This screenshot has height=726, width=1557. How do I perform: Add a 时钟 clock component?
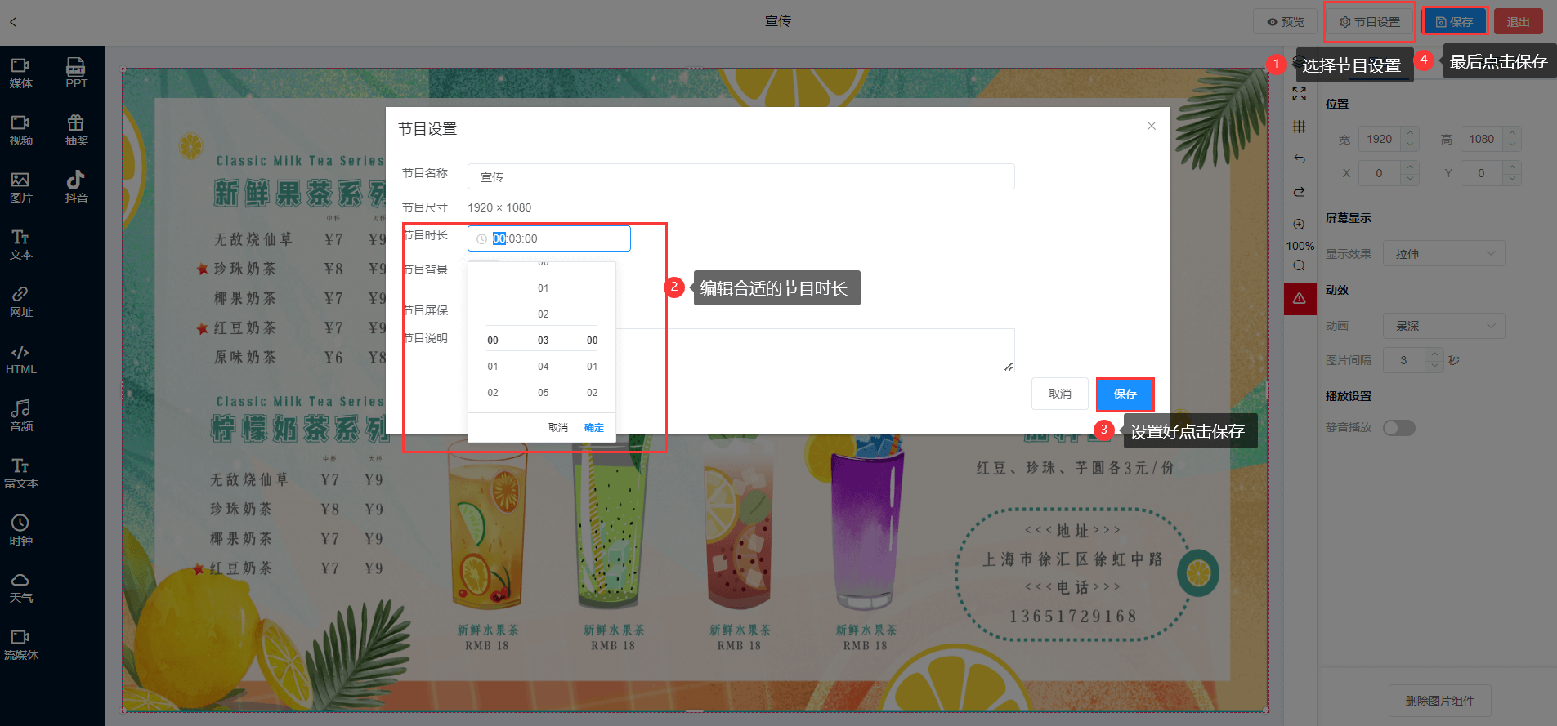coord(20,531)
